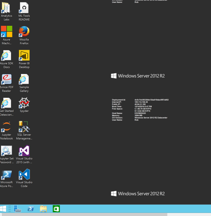211x216 pixels.
Task: Select the Jupyter Set Password shortcut
Action: 7,151
